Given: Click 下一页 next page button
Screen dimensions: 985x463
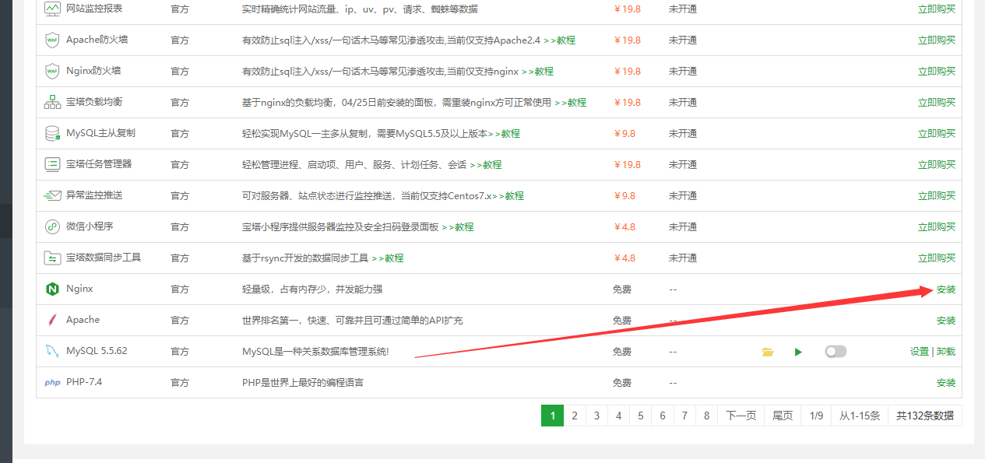Looking at the screenshot, I should (741, 416).
